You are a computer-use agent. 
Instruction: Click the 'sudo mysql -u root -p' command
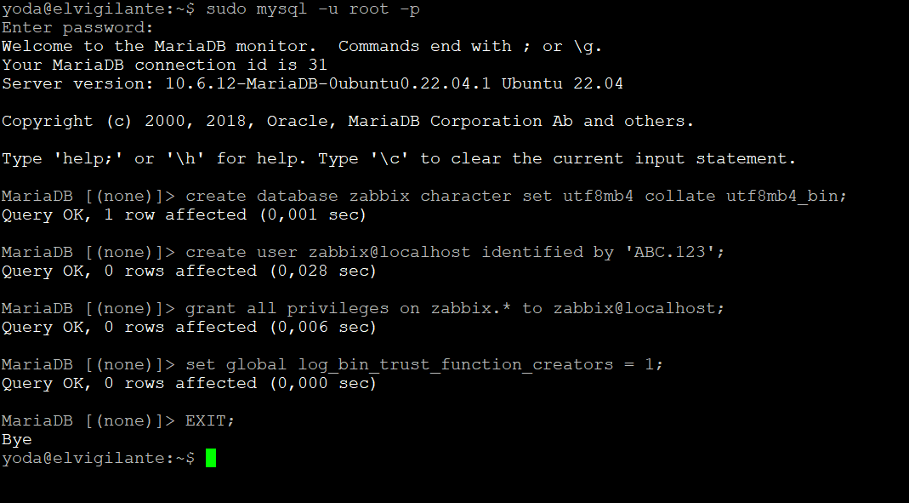313,9
